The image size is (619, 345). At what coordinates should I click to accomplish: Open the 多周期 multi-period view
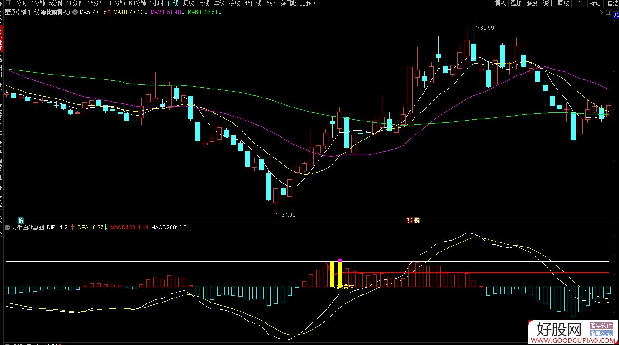(288, 3)
